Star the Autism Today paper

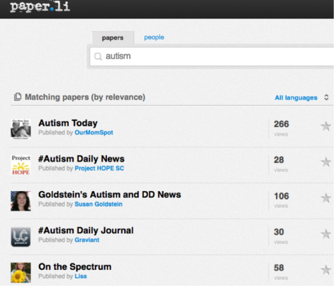pos(326,126)
